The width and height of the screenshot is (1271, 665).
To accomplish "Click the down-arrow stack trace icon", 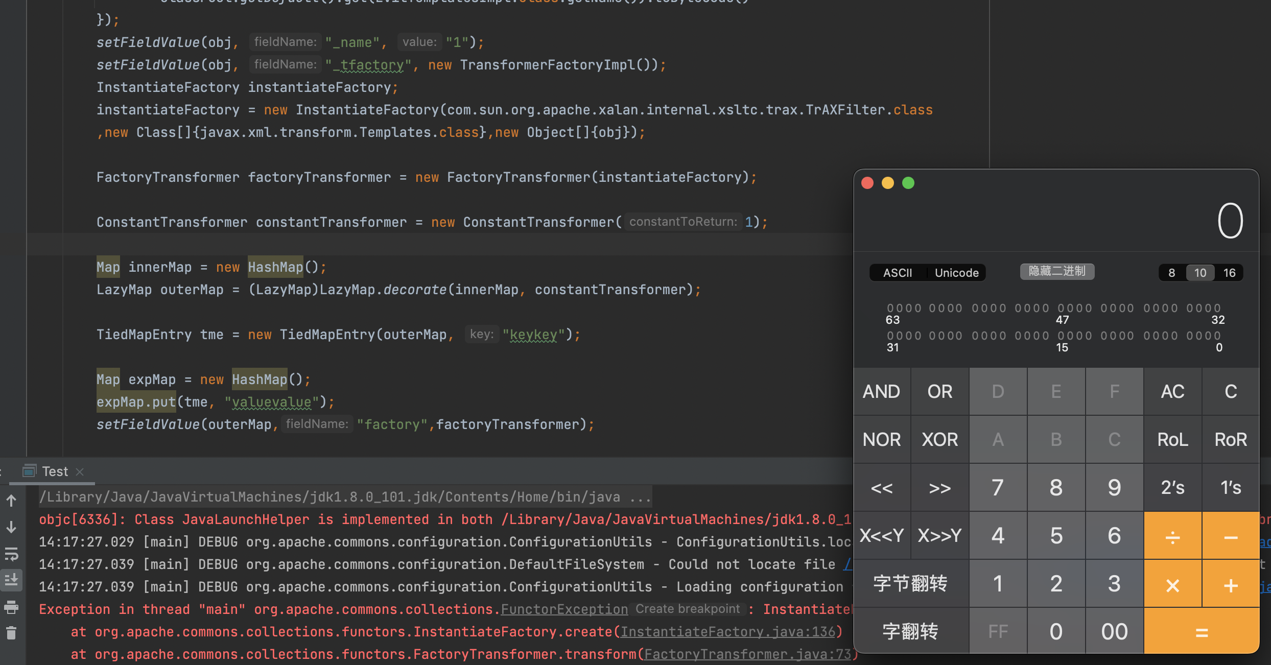I will tap(11, 528).
